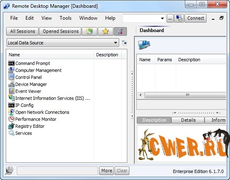The image size is (230, 180).
Task: Click the Control Panel entry icon
Action: [x=11, y=77]
